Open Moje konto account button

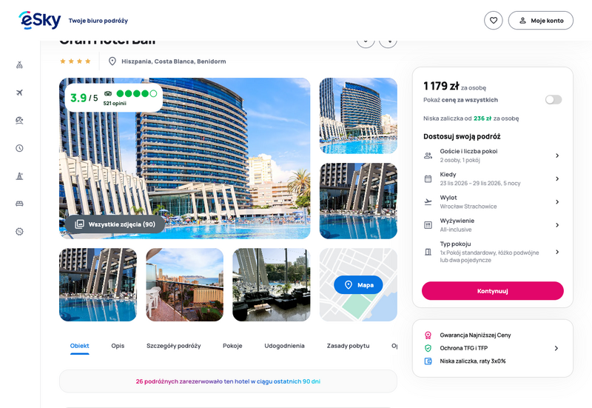541,21
